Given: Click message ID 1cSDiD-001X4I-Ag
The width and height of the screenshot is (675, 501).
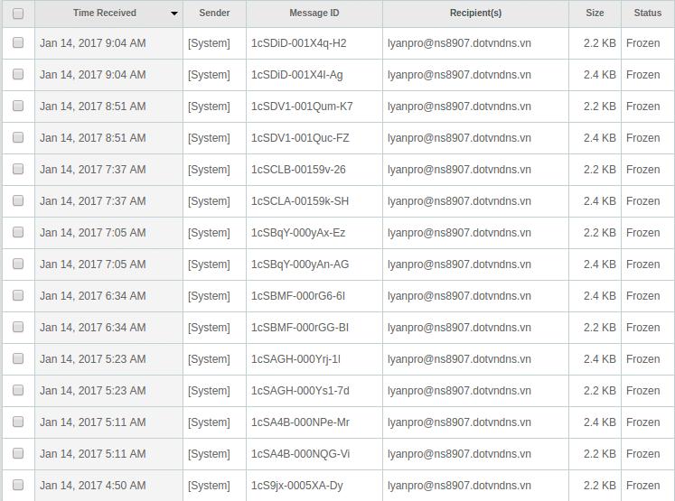Looking at the screenshot, I should click(x=297, y=75).
